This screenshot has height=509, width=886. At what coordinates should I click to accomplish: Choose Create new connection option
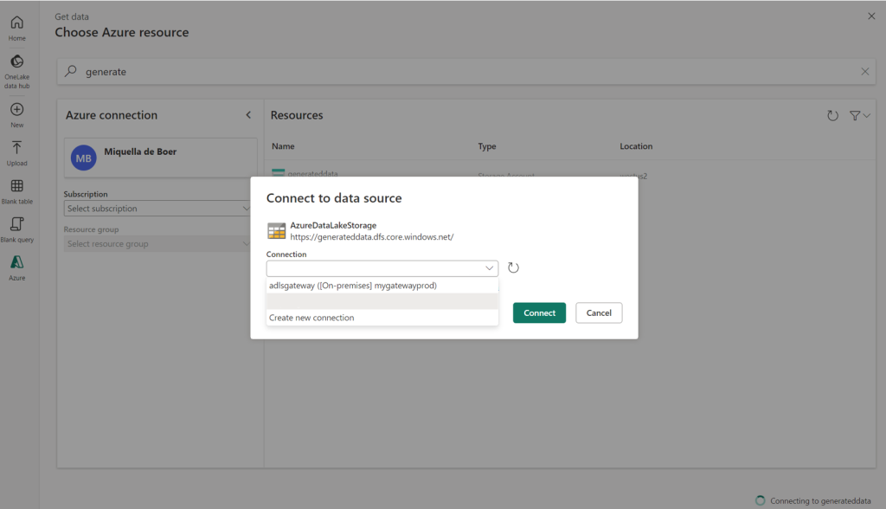click(x=382, y=318)
